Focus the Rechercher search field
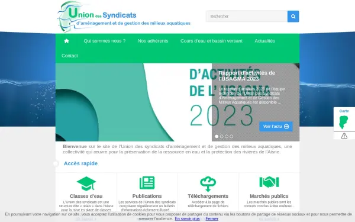This screenshot has width=355, height=222. 247,17
